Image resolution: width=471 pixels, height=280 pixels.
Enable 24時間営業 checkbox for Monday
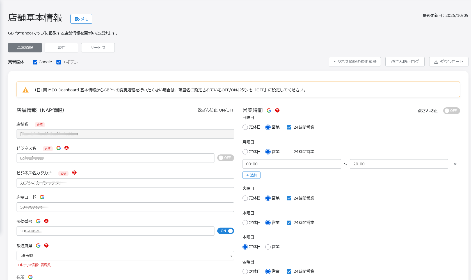[289, 152]
